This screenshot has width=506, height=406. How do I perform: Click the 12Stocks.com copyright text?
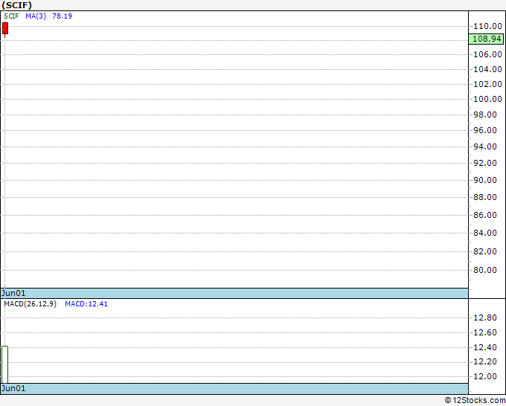tap(475, 400)
